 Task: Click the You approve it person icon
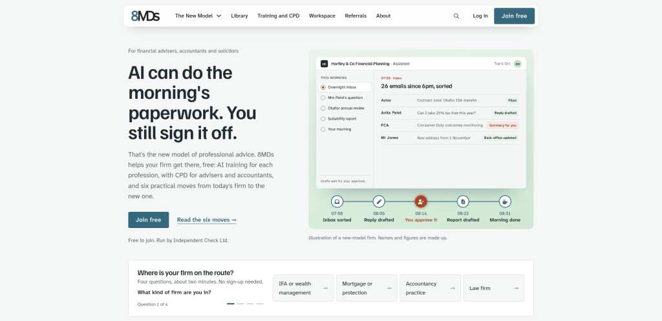coord(421,202)
